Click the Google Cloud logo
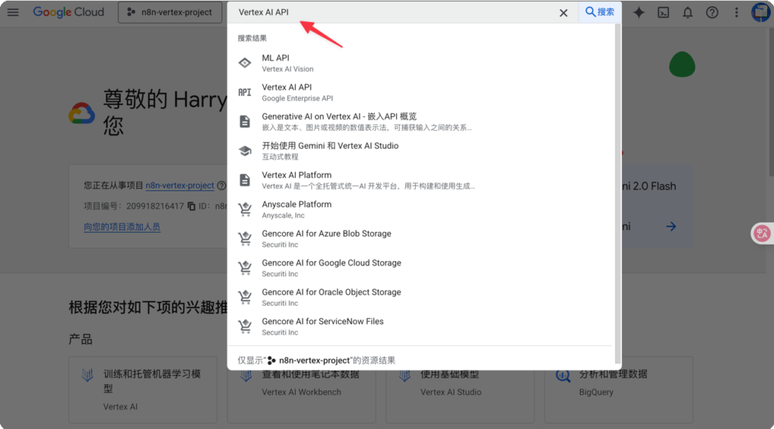The width and height of the screenshot is (774, 429). click(68, 12)
